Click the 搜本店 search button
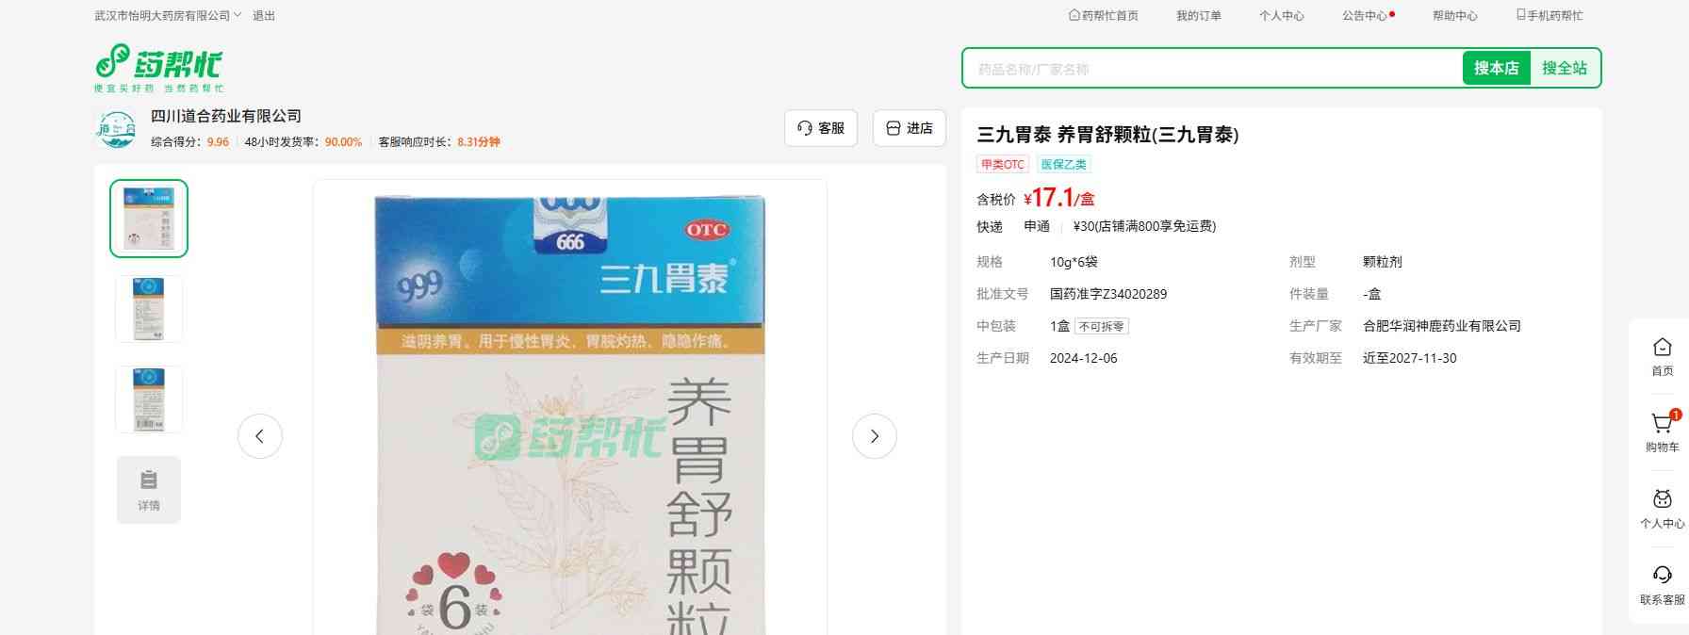 1496,69
